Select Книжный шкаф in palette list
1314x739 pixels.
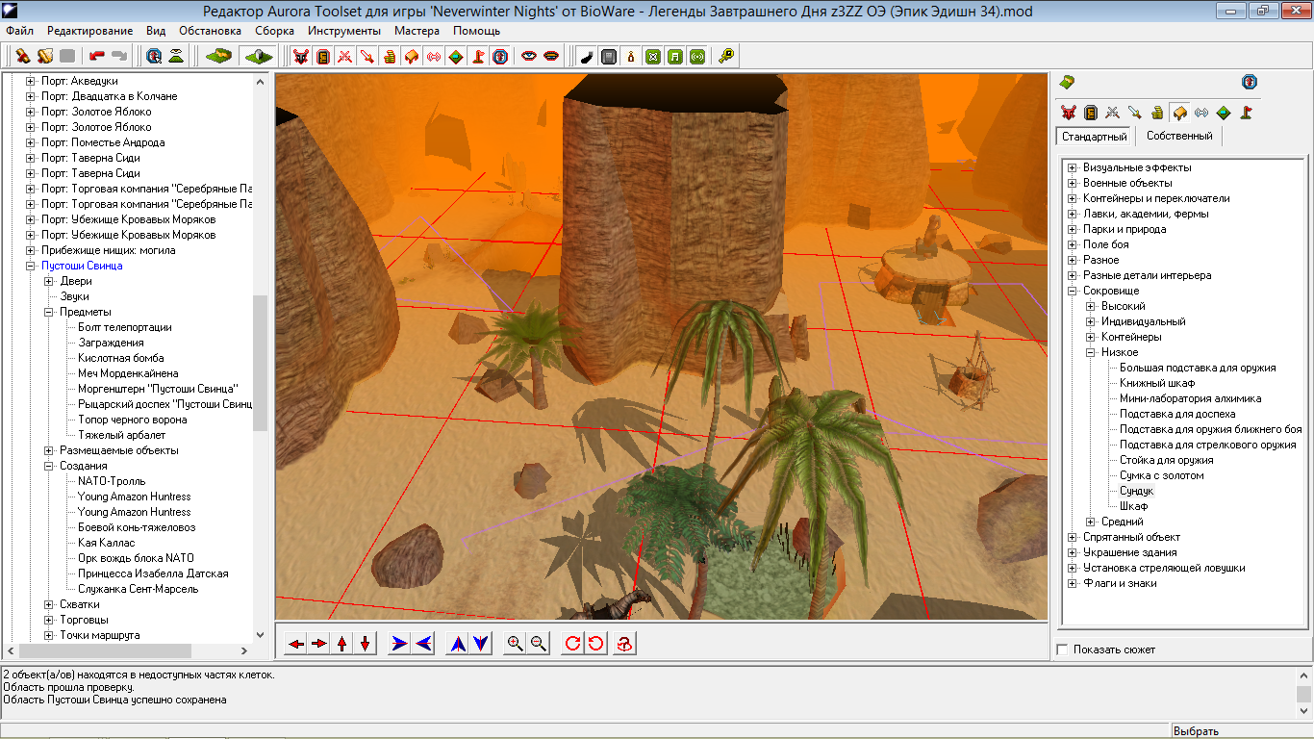click(1157, 383)
